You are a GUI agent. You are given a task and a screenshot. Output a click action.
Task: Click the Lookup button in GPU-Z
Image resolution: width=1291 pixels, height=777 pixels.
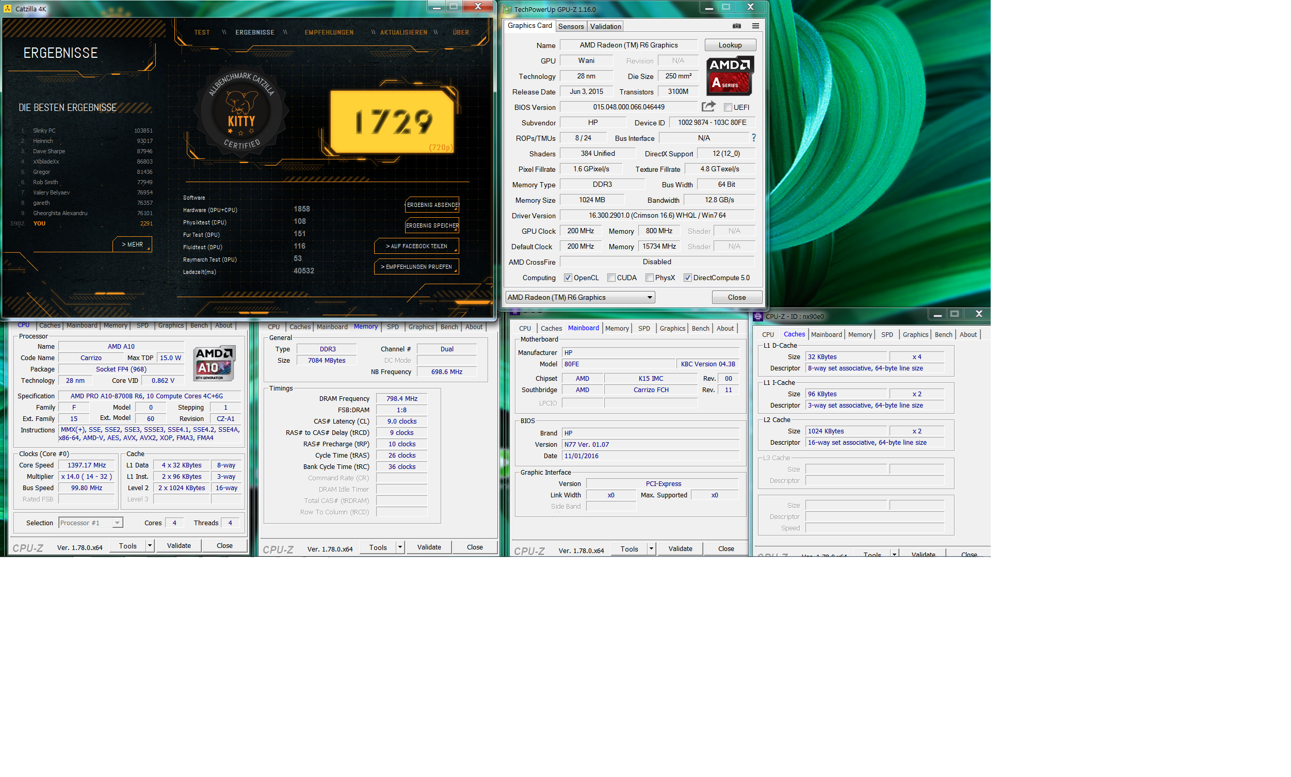point(730,45)
